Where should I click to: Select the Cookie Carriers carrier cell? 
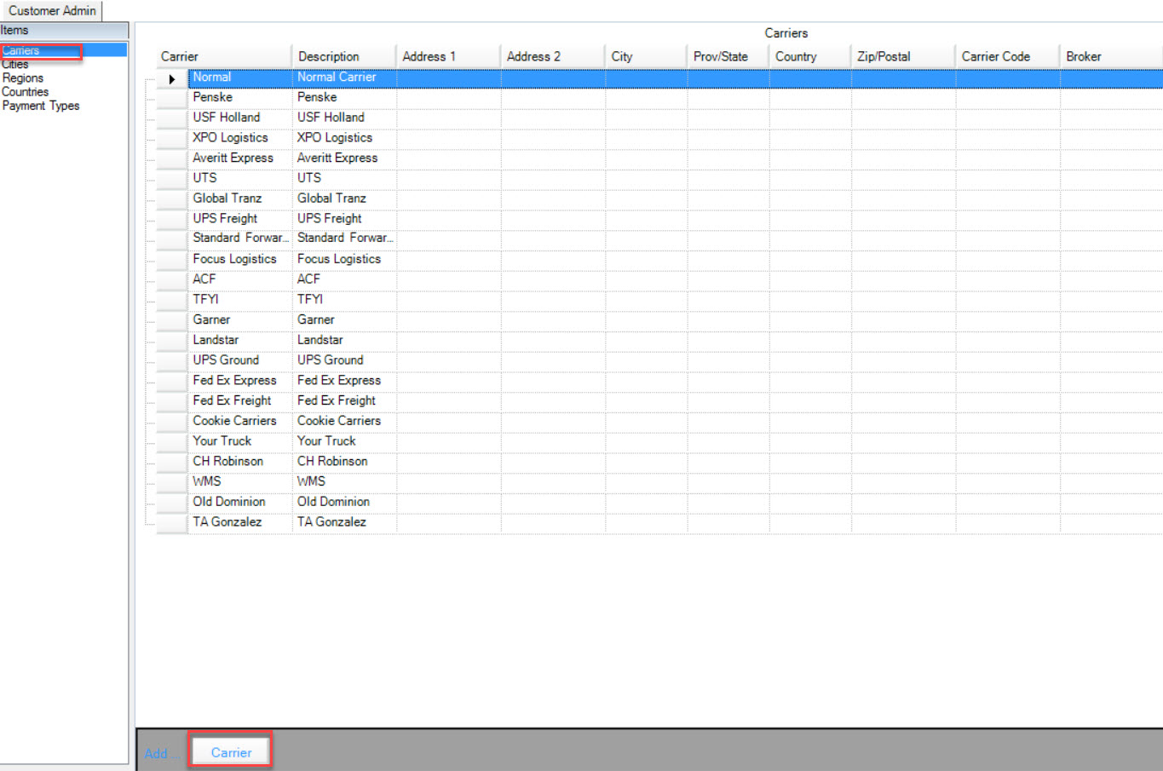tap(240, 421)
